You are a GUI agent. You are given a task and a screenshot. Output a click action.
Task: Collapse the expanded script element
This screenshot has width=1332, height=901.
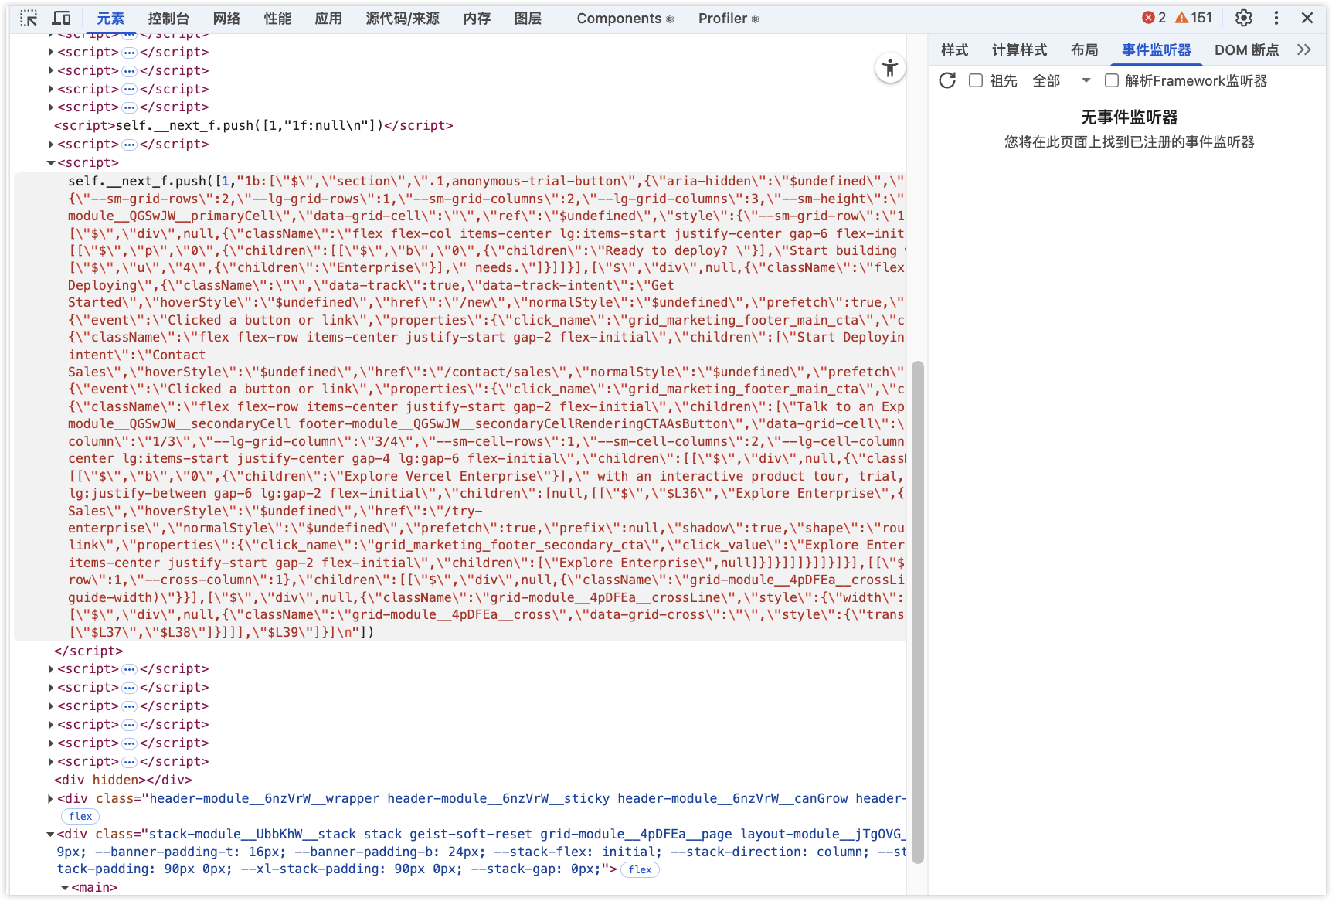pyautogui.click(x=51, y=163)
